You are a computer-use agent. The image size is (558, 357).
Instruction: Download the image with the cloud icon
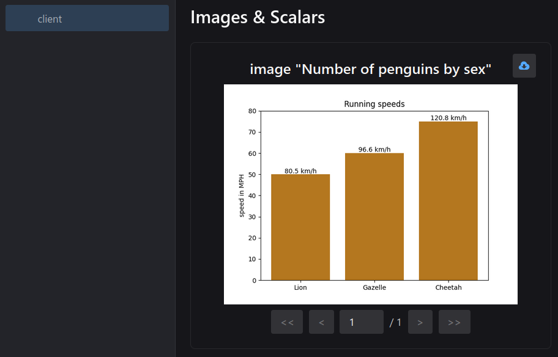point(524,66)
